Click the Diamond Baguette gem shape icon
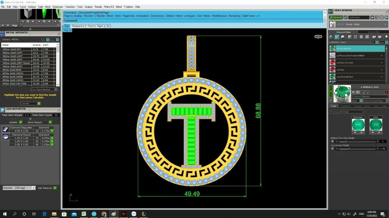The image size is (389, 218). click(x=5, y=129)
